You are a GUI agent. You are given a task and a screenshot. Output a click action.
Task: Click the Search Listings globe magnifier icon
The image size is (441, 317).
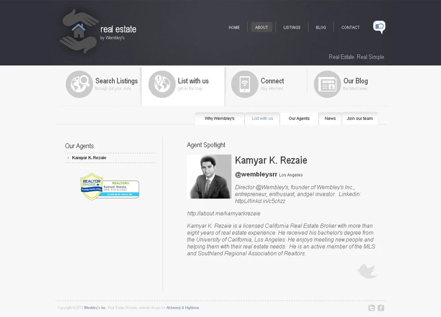coord(79,84)
